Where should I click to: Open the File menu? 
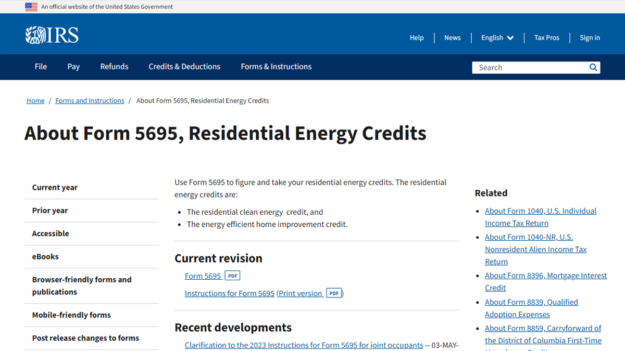[x=41, y=67]
